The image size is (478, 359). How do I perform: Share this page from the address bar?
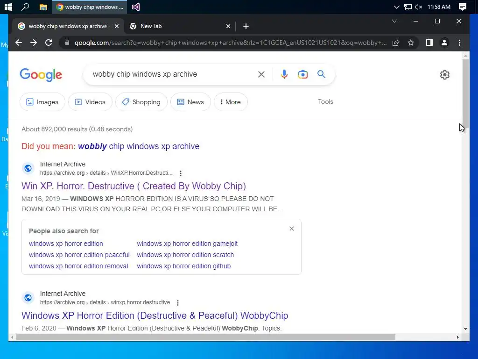click(x=396, y=43)
